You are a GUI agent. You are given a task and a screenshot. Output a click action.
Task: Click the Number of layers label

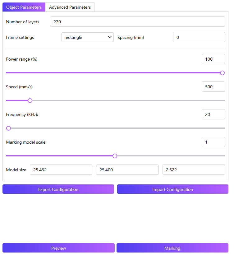[x=23, y=22]
